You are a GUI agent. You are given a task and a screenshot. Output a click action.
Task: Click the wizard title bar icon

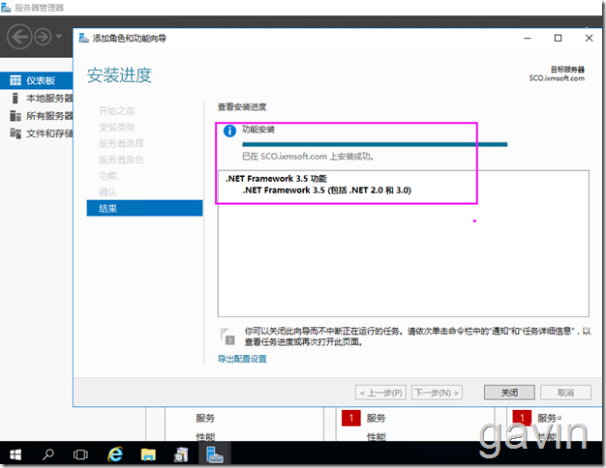point(83,38)
